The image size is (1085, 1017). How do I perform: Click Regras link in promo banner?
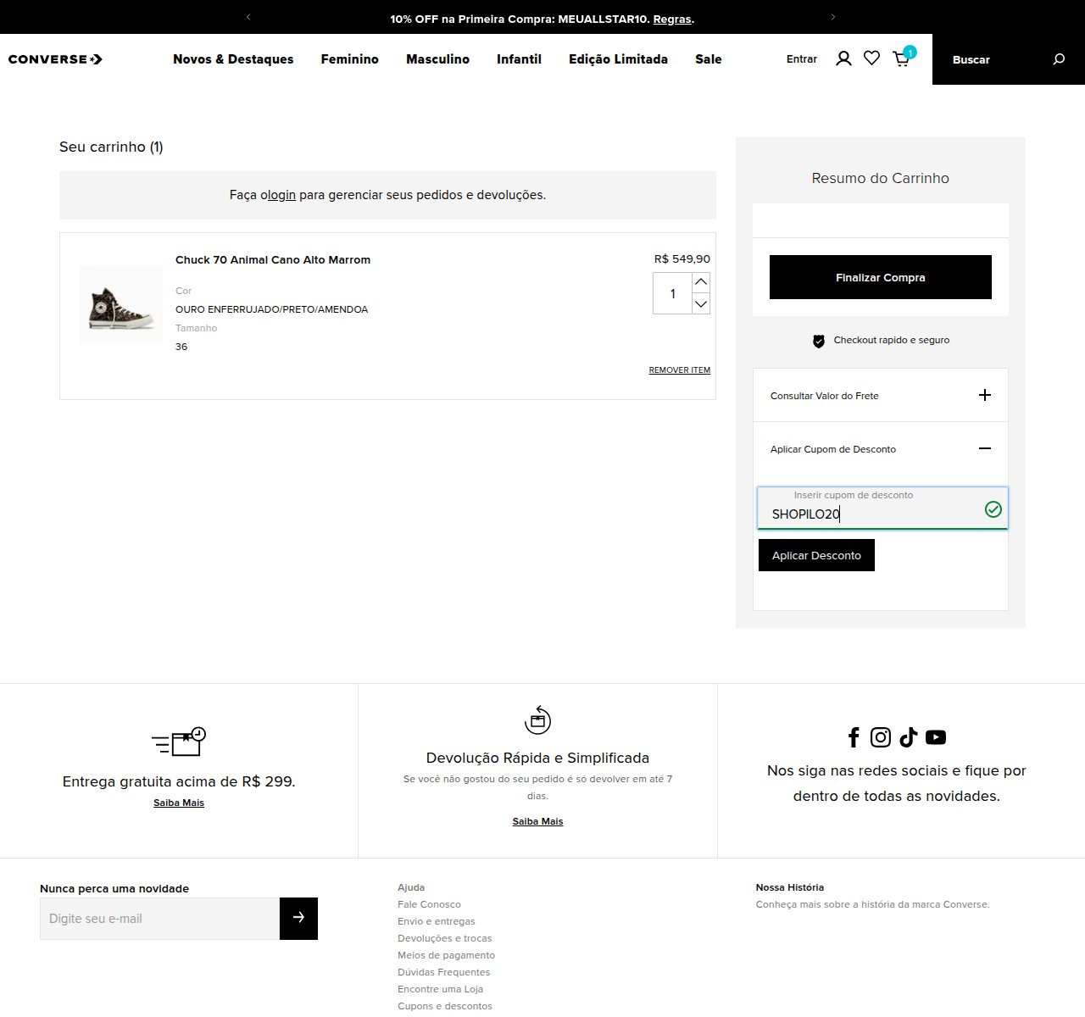pyautogui.click(x=672, y=19)
